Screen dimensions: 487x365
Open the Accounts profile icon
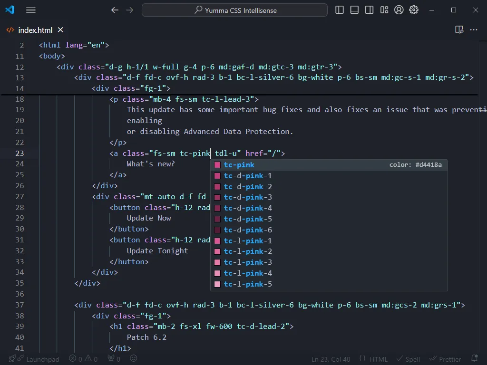[399, 10]
